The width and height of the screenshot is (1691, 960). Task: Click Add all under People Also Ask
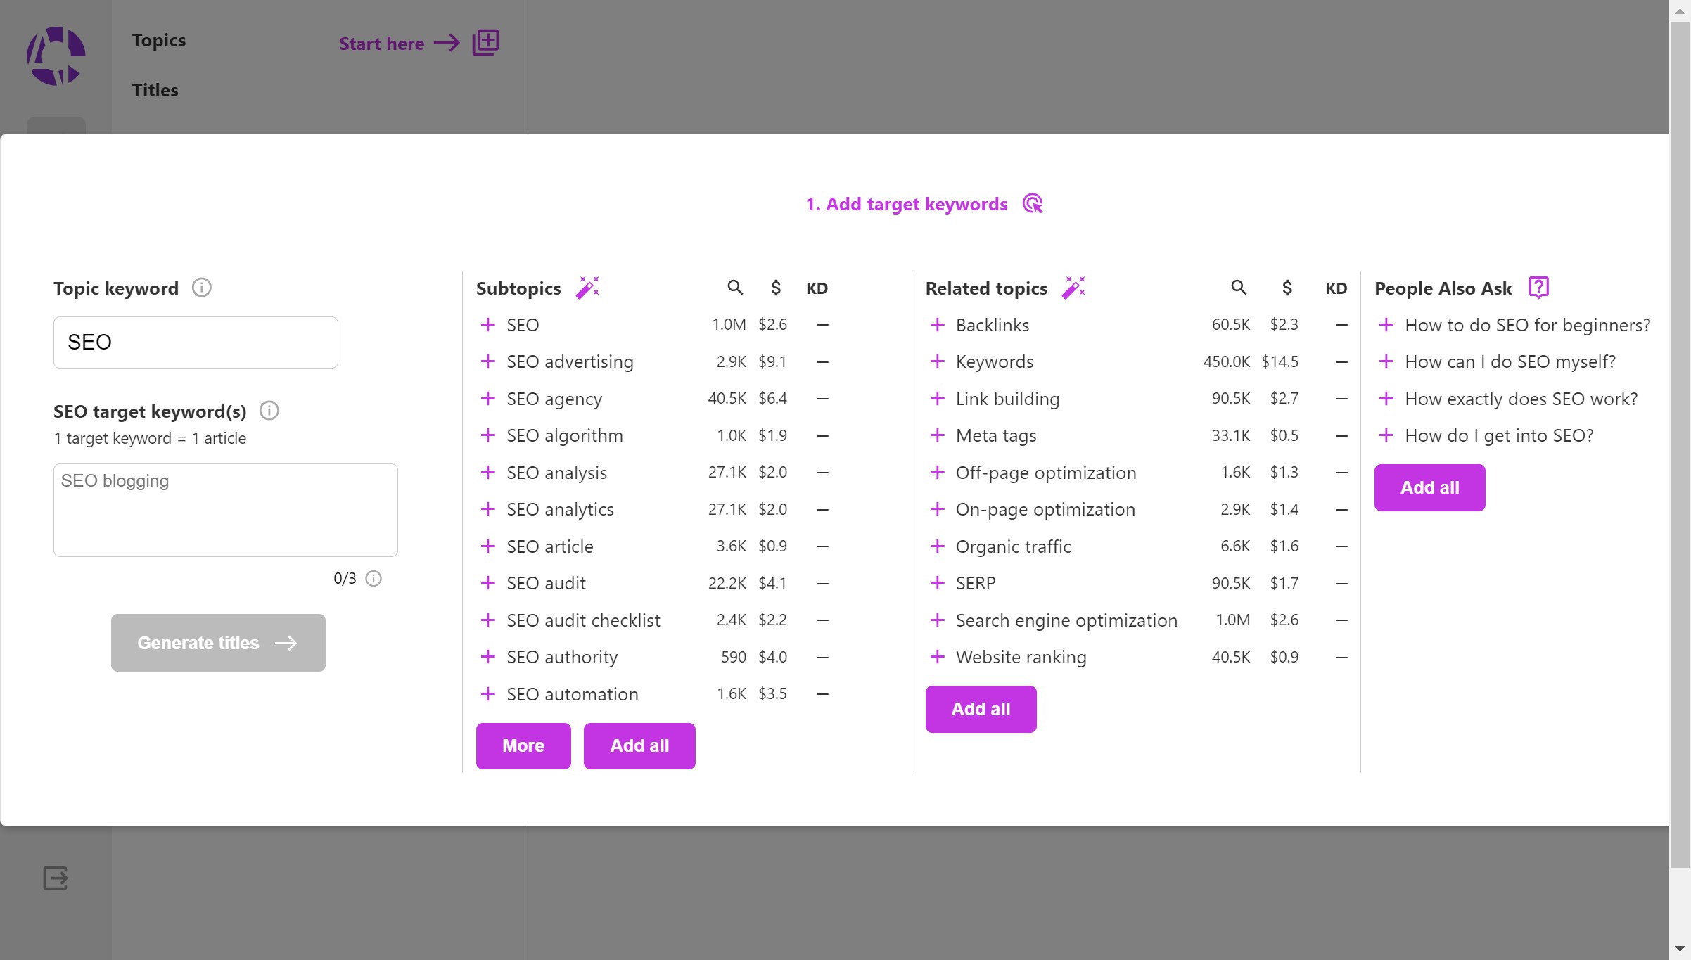1429,487
